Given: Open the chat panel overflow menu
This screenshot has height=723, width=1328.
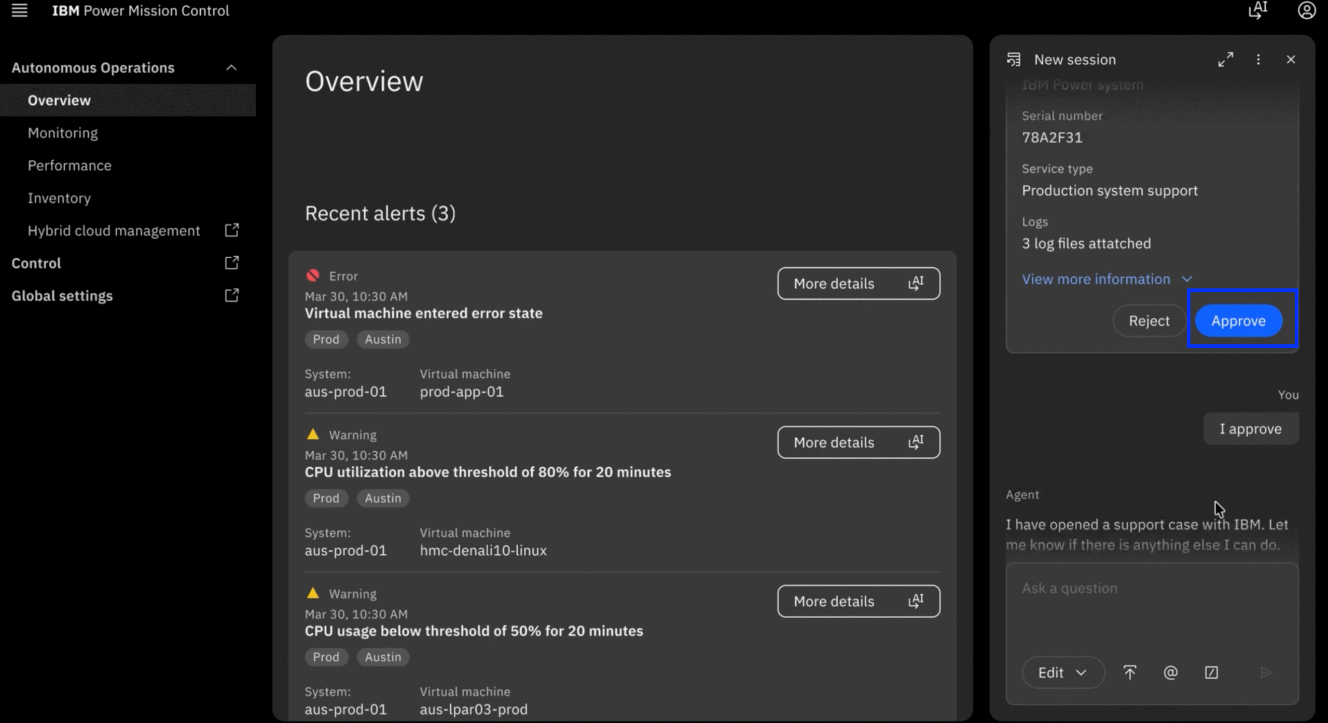Looking at the screenshot, I should (x=1258, y=60).
